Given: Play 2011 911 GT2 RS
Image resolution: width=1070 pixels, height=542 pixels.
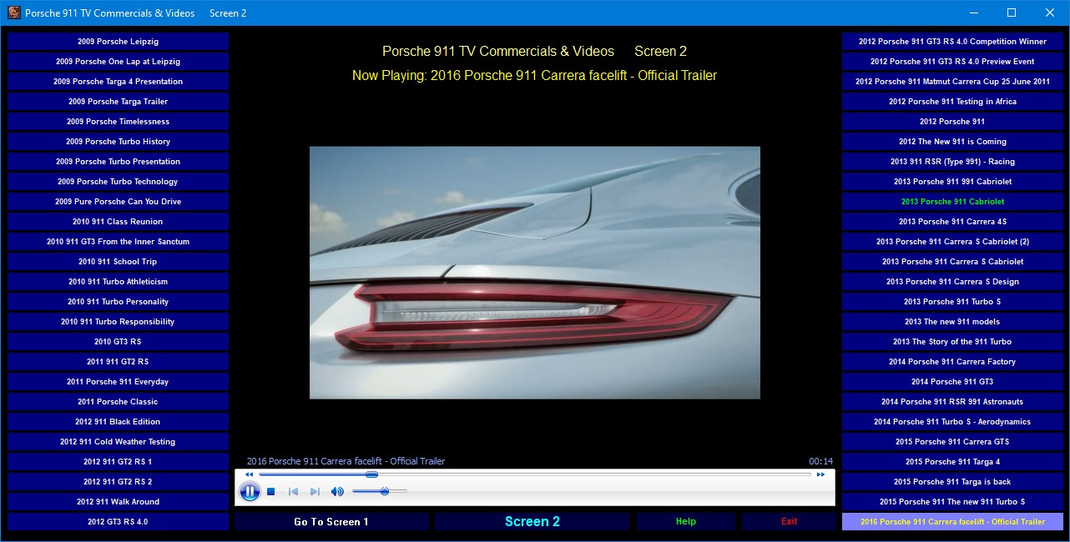Looking at the screenshot, I should 118,362.
